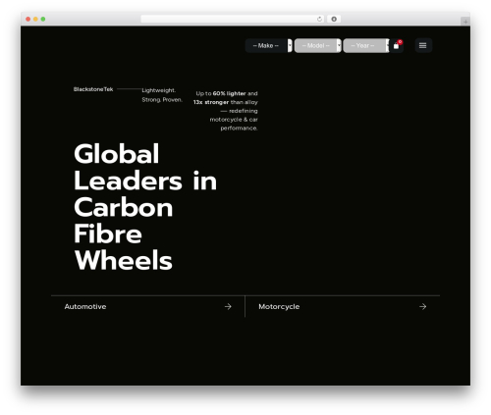Click the arrow next to Automotive
Viewport: 491px width, 415px height.
(228, 306)
